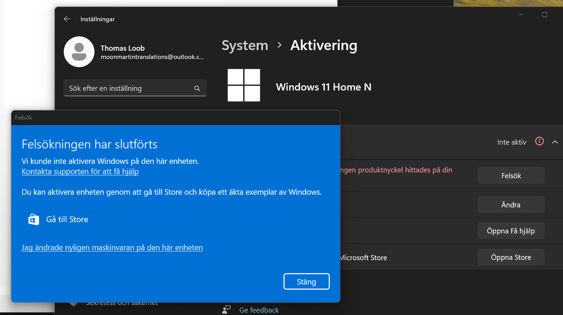Screen dimensions: 563x315
Task: Click the Thomas Loob account name
Action: [x=123, y=48]
